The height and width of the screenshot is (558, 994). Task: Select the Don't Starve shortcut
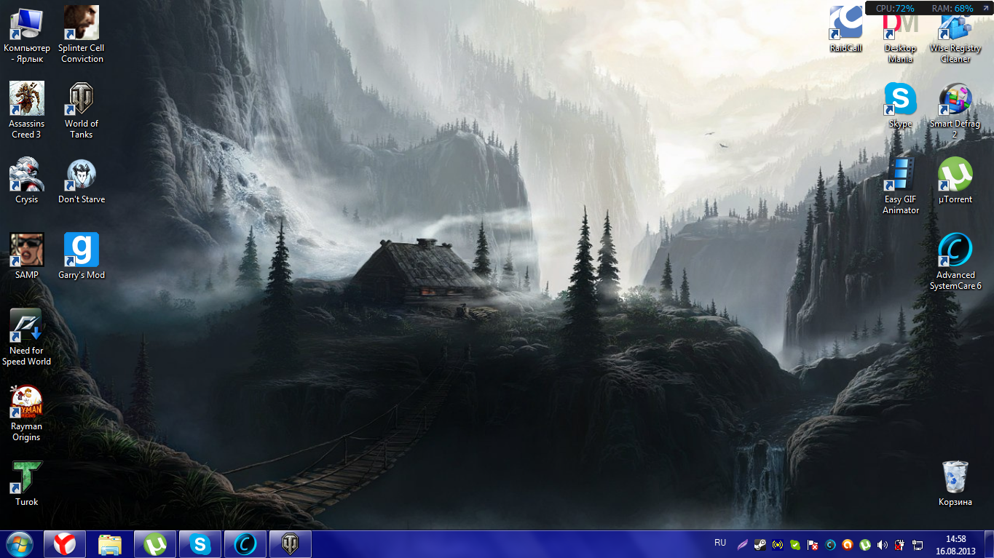click(x=82, y=180)
